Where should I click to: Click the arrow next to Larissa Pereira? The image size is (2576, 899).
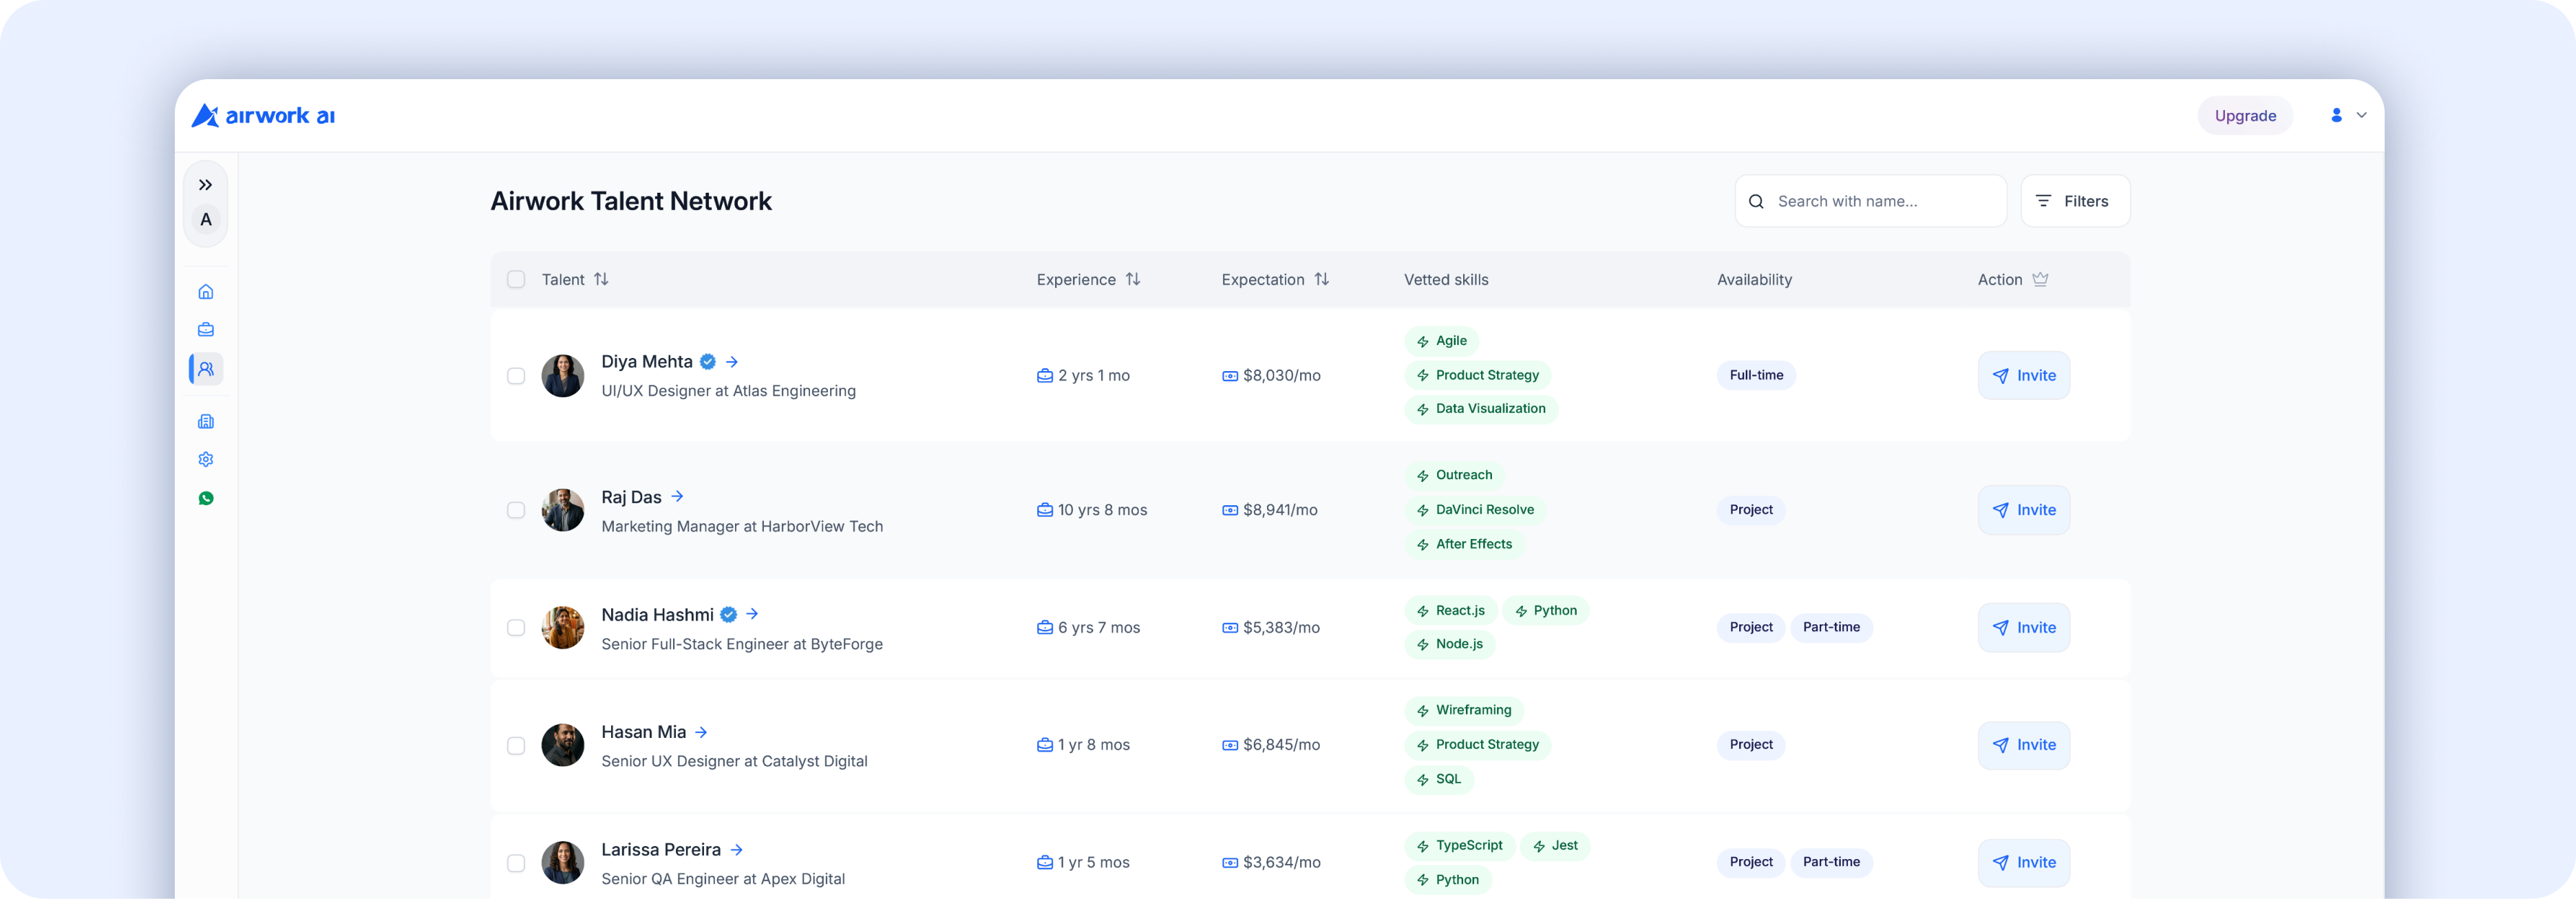pos(737,850)
